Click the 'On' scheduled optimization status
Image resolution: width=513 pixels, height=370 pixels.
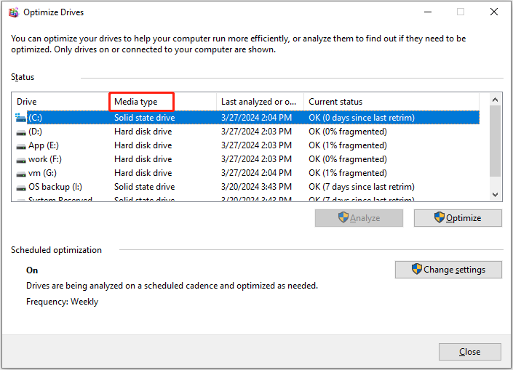[x=32, y=270]
